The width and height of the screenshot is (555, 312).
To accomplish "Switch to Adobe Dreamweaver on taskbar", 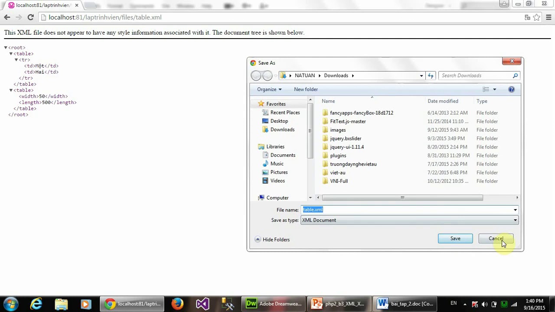I will [x=274, y=304].
